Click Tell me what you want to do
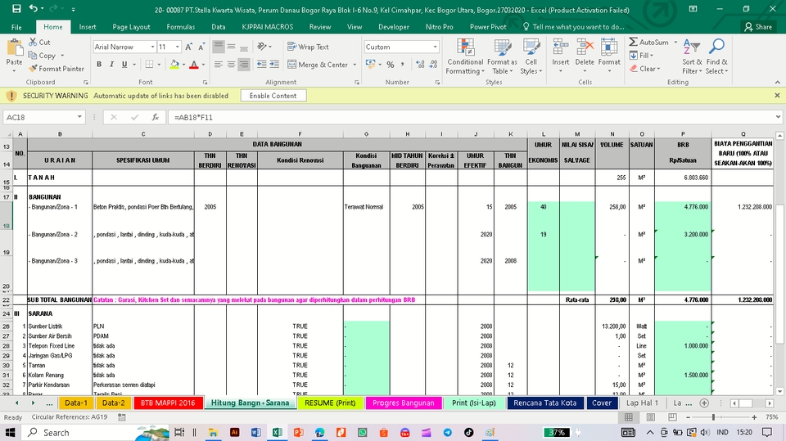The height and width of the screenshot is (441, 786). click(573, 27)
